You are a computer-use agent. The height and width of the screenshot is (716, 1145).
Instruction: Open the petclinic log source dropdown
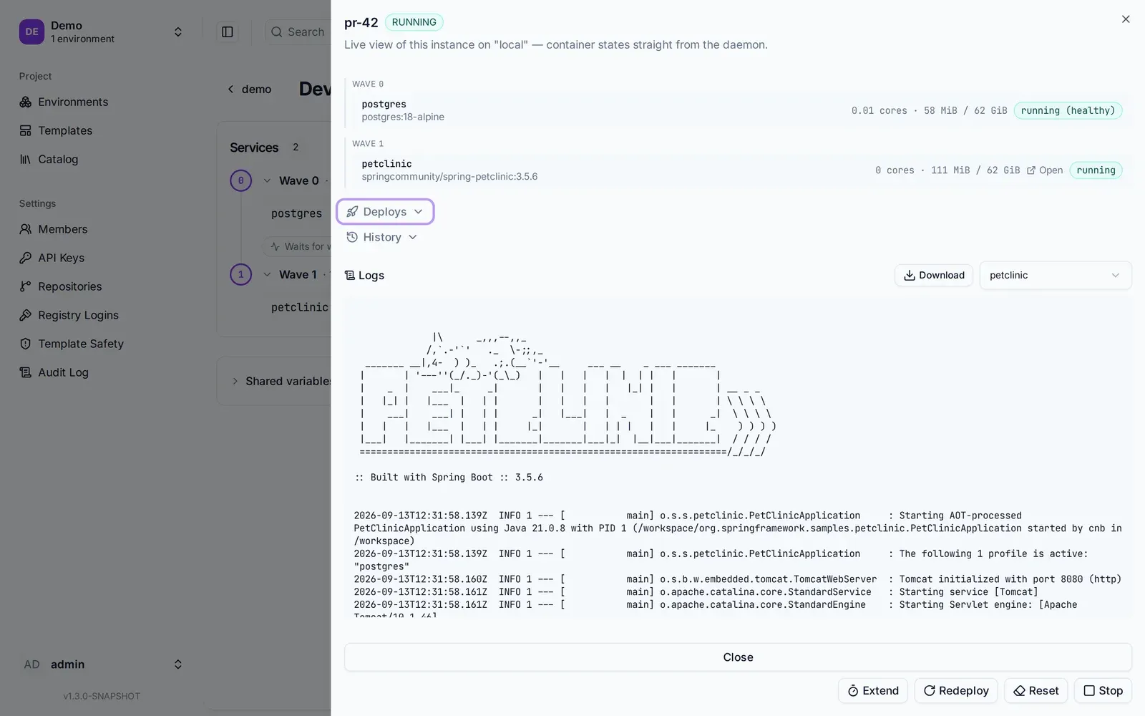point(1055,275)
